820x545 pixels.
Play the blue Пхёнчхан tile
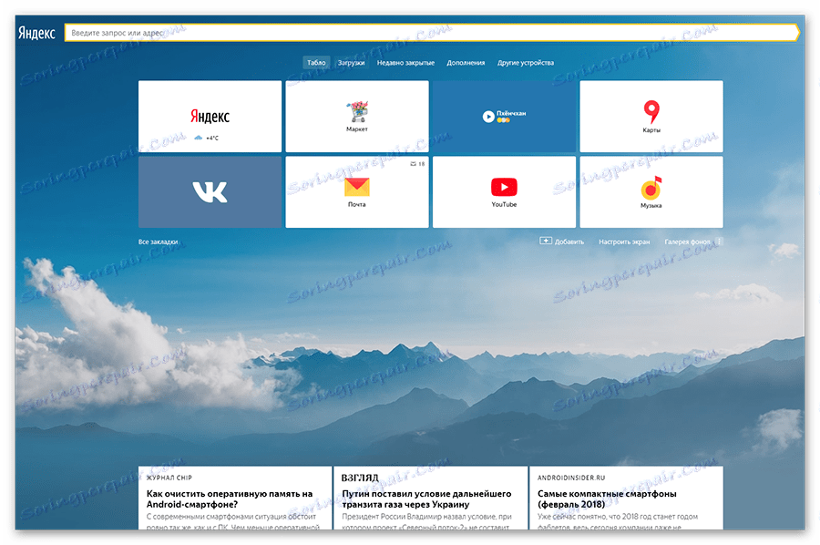click(504, 116)
